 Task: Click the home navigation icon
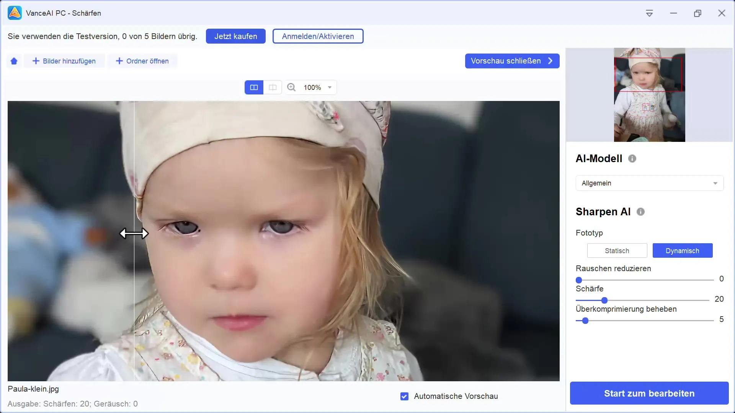(x=14, y=60)
